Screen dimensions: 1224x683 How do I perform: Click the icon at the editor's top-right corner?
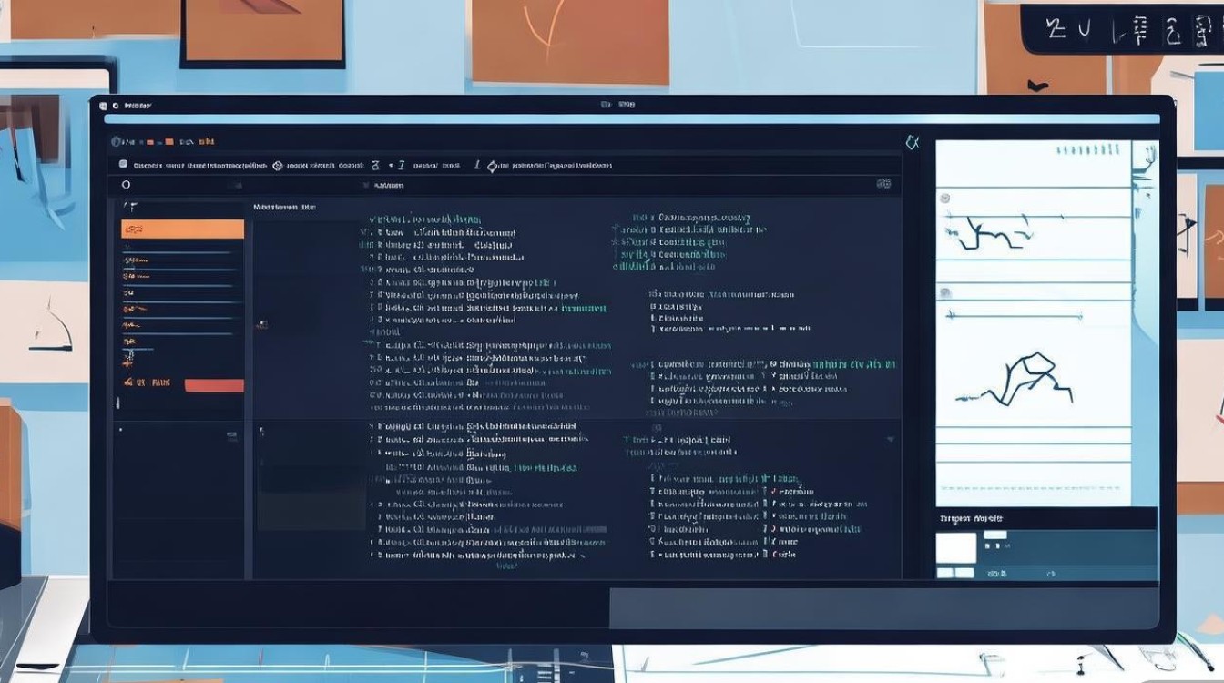[x=913, y=142]
